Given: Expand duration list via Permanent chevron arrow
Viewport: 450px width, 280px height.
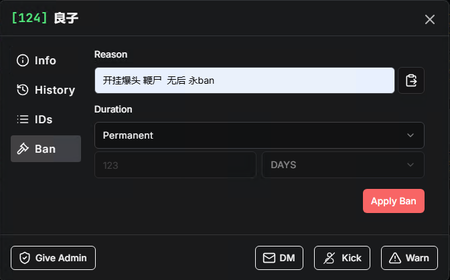Looking at the screenshot, I should pyautogui.click(x=410, y=135).
